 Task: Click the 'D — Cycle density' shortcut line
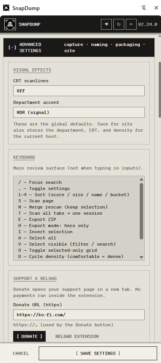[x=71, y=256]
